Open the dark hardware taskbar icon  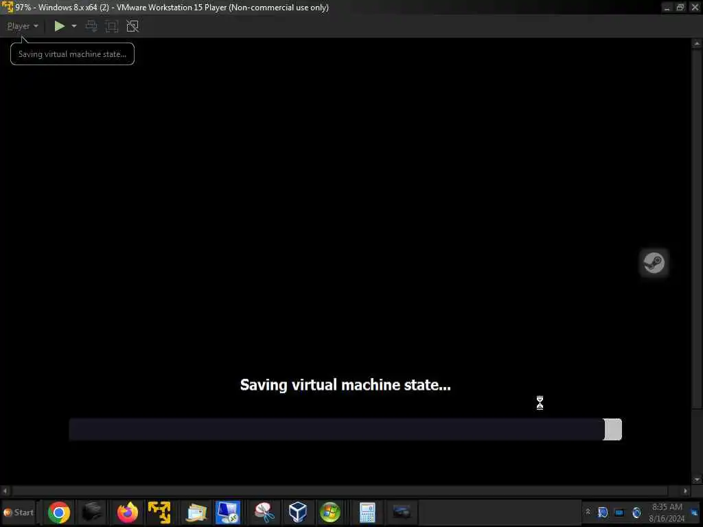point(401,512)
